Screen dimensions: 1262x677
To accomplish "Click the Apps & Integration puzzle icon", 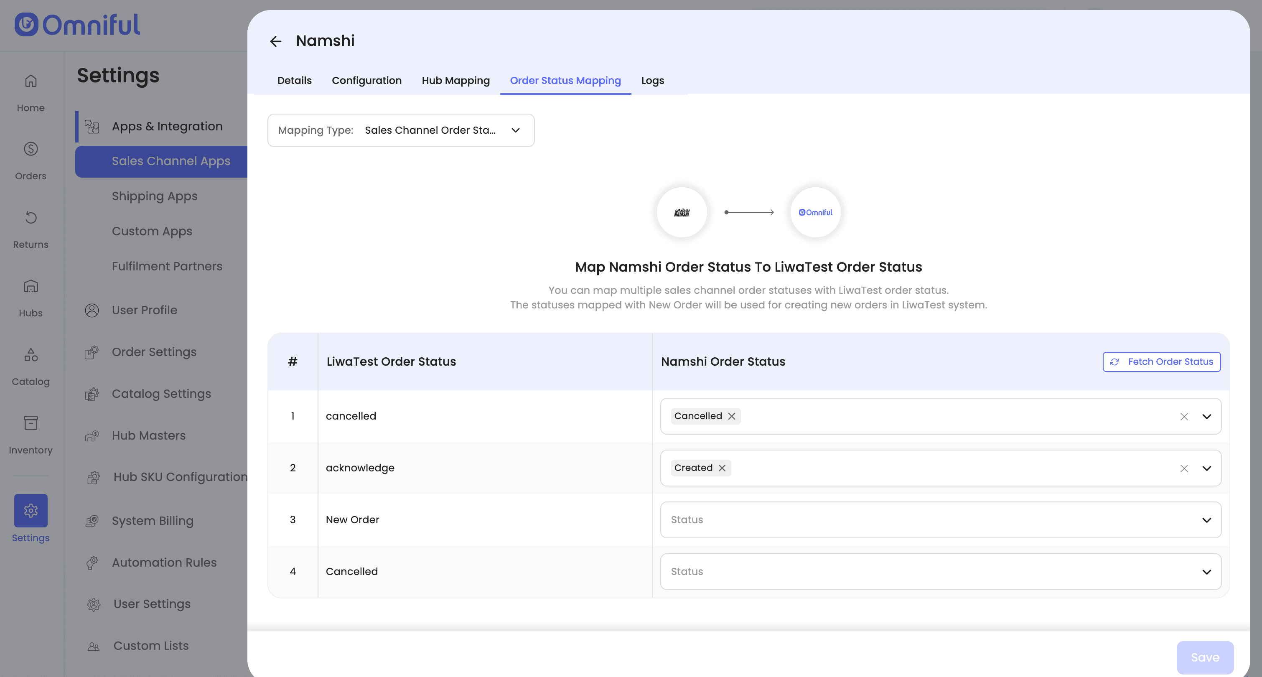I will (92, 126).
